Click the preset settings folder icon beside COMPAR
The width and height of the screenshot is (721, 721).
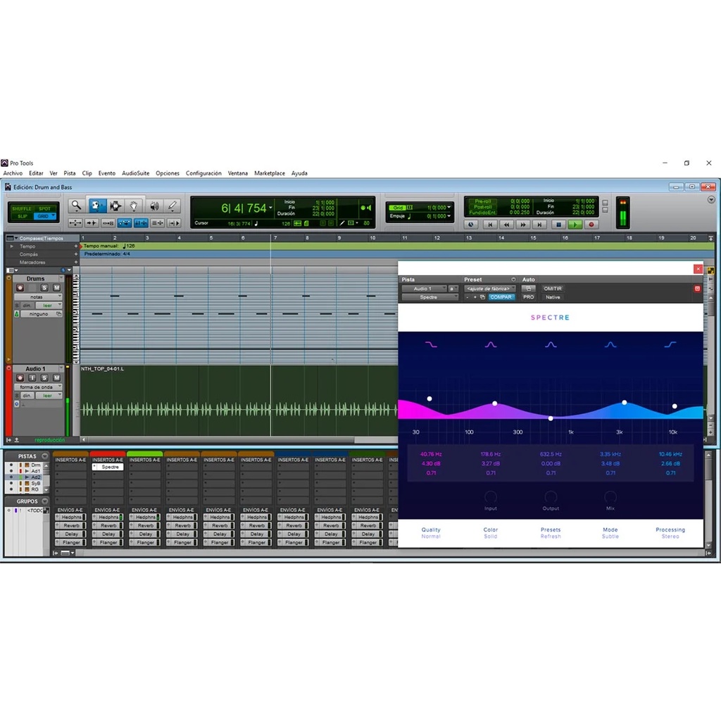click(x=482, y=298)
